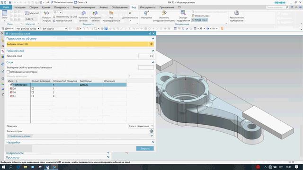Check Только видимый for layer 61
The height and width of the screenshot is (170, 303).
click(x=33, y=96)
